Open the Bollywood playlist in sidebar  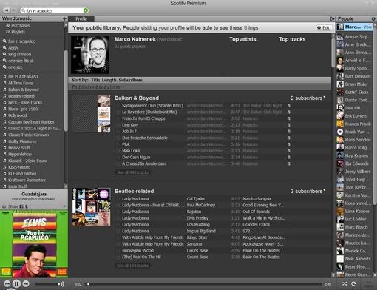(x=17, y=115)
